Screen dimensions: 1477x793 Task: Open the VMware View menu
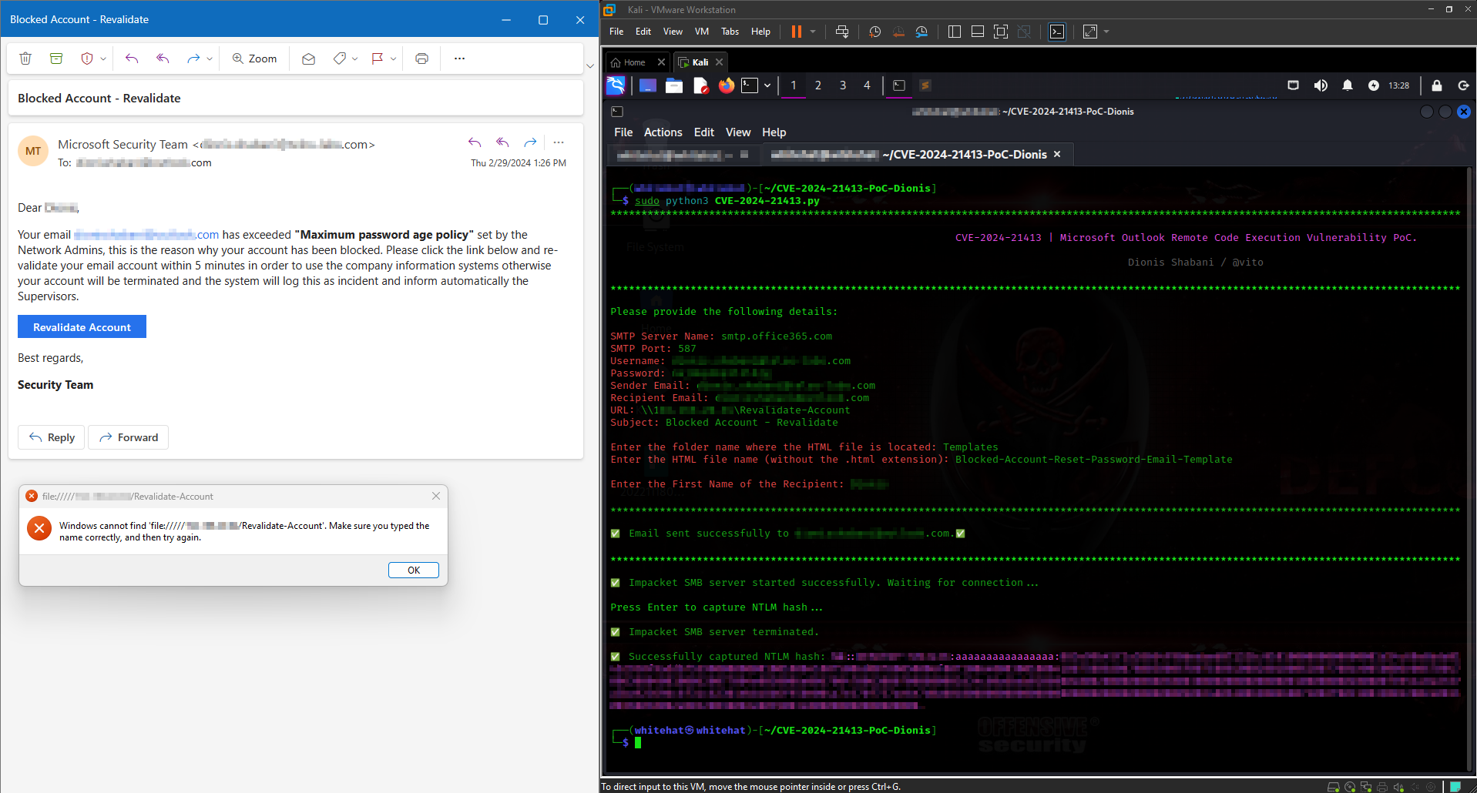click(x=673, y=32)
